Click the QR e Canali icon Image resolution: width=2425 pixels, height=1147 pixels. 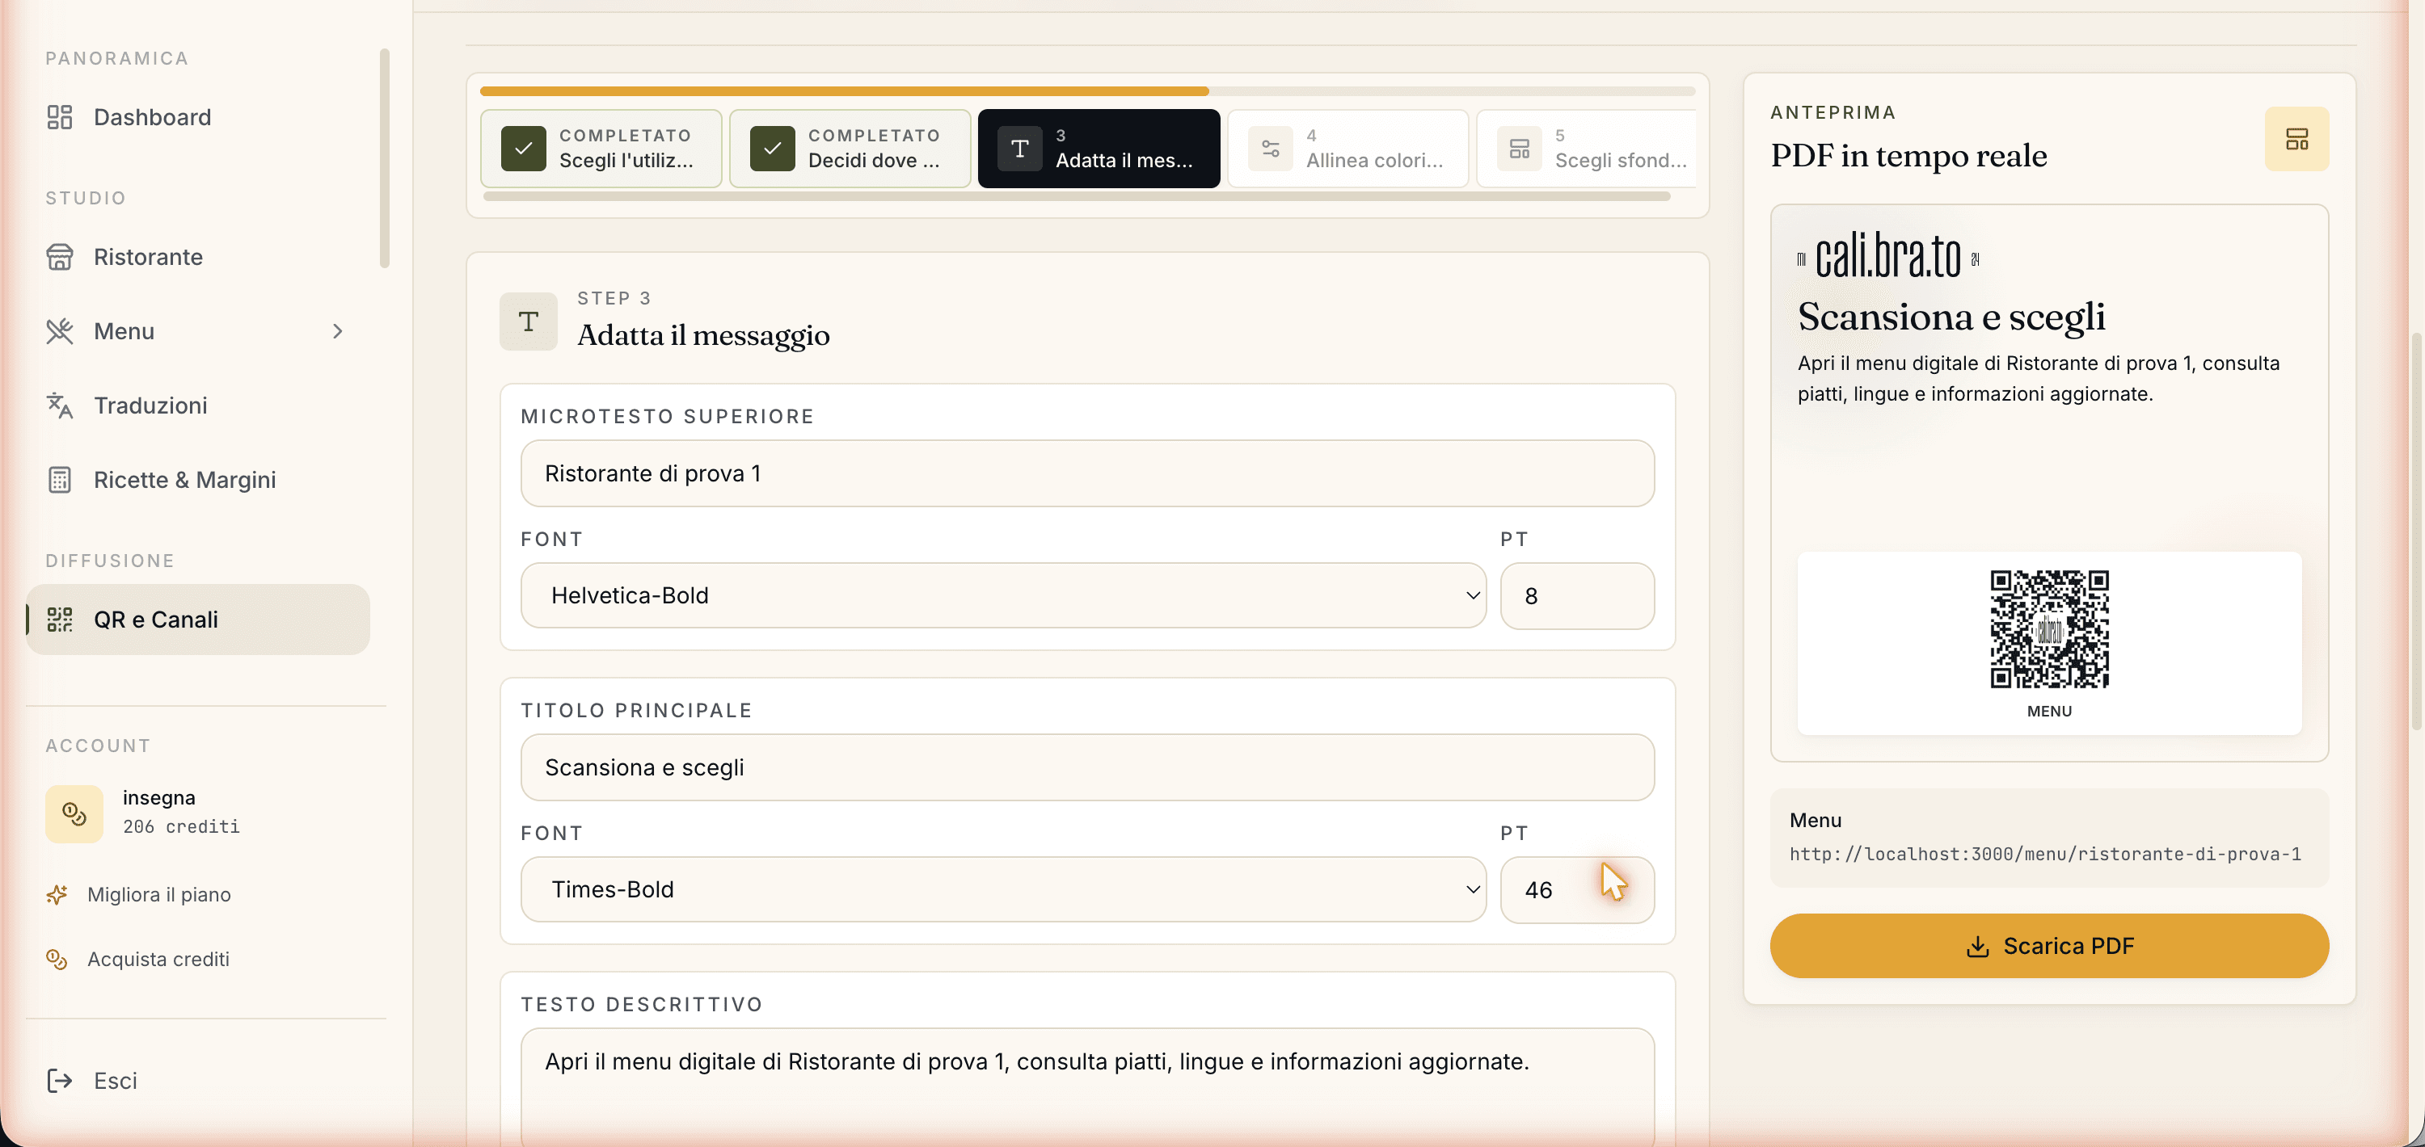tap(59, 619)
